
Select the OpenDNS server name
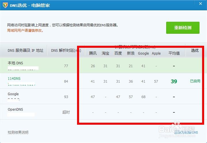[15, 109]
